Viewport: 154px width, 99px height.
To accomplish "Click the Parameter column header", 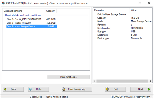I will [111, 10].
